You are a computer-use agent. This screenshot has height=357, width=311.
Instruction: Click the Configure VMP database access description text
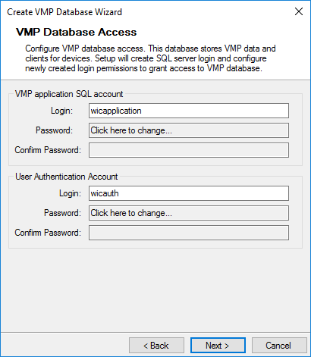(150, 58)
